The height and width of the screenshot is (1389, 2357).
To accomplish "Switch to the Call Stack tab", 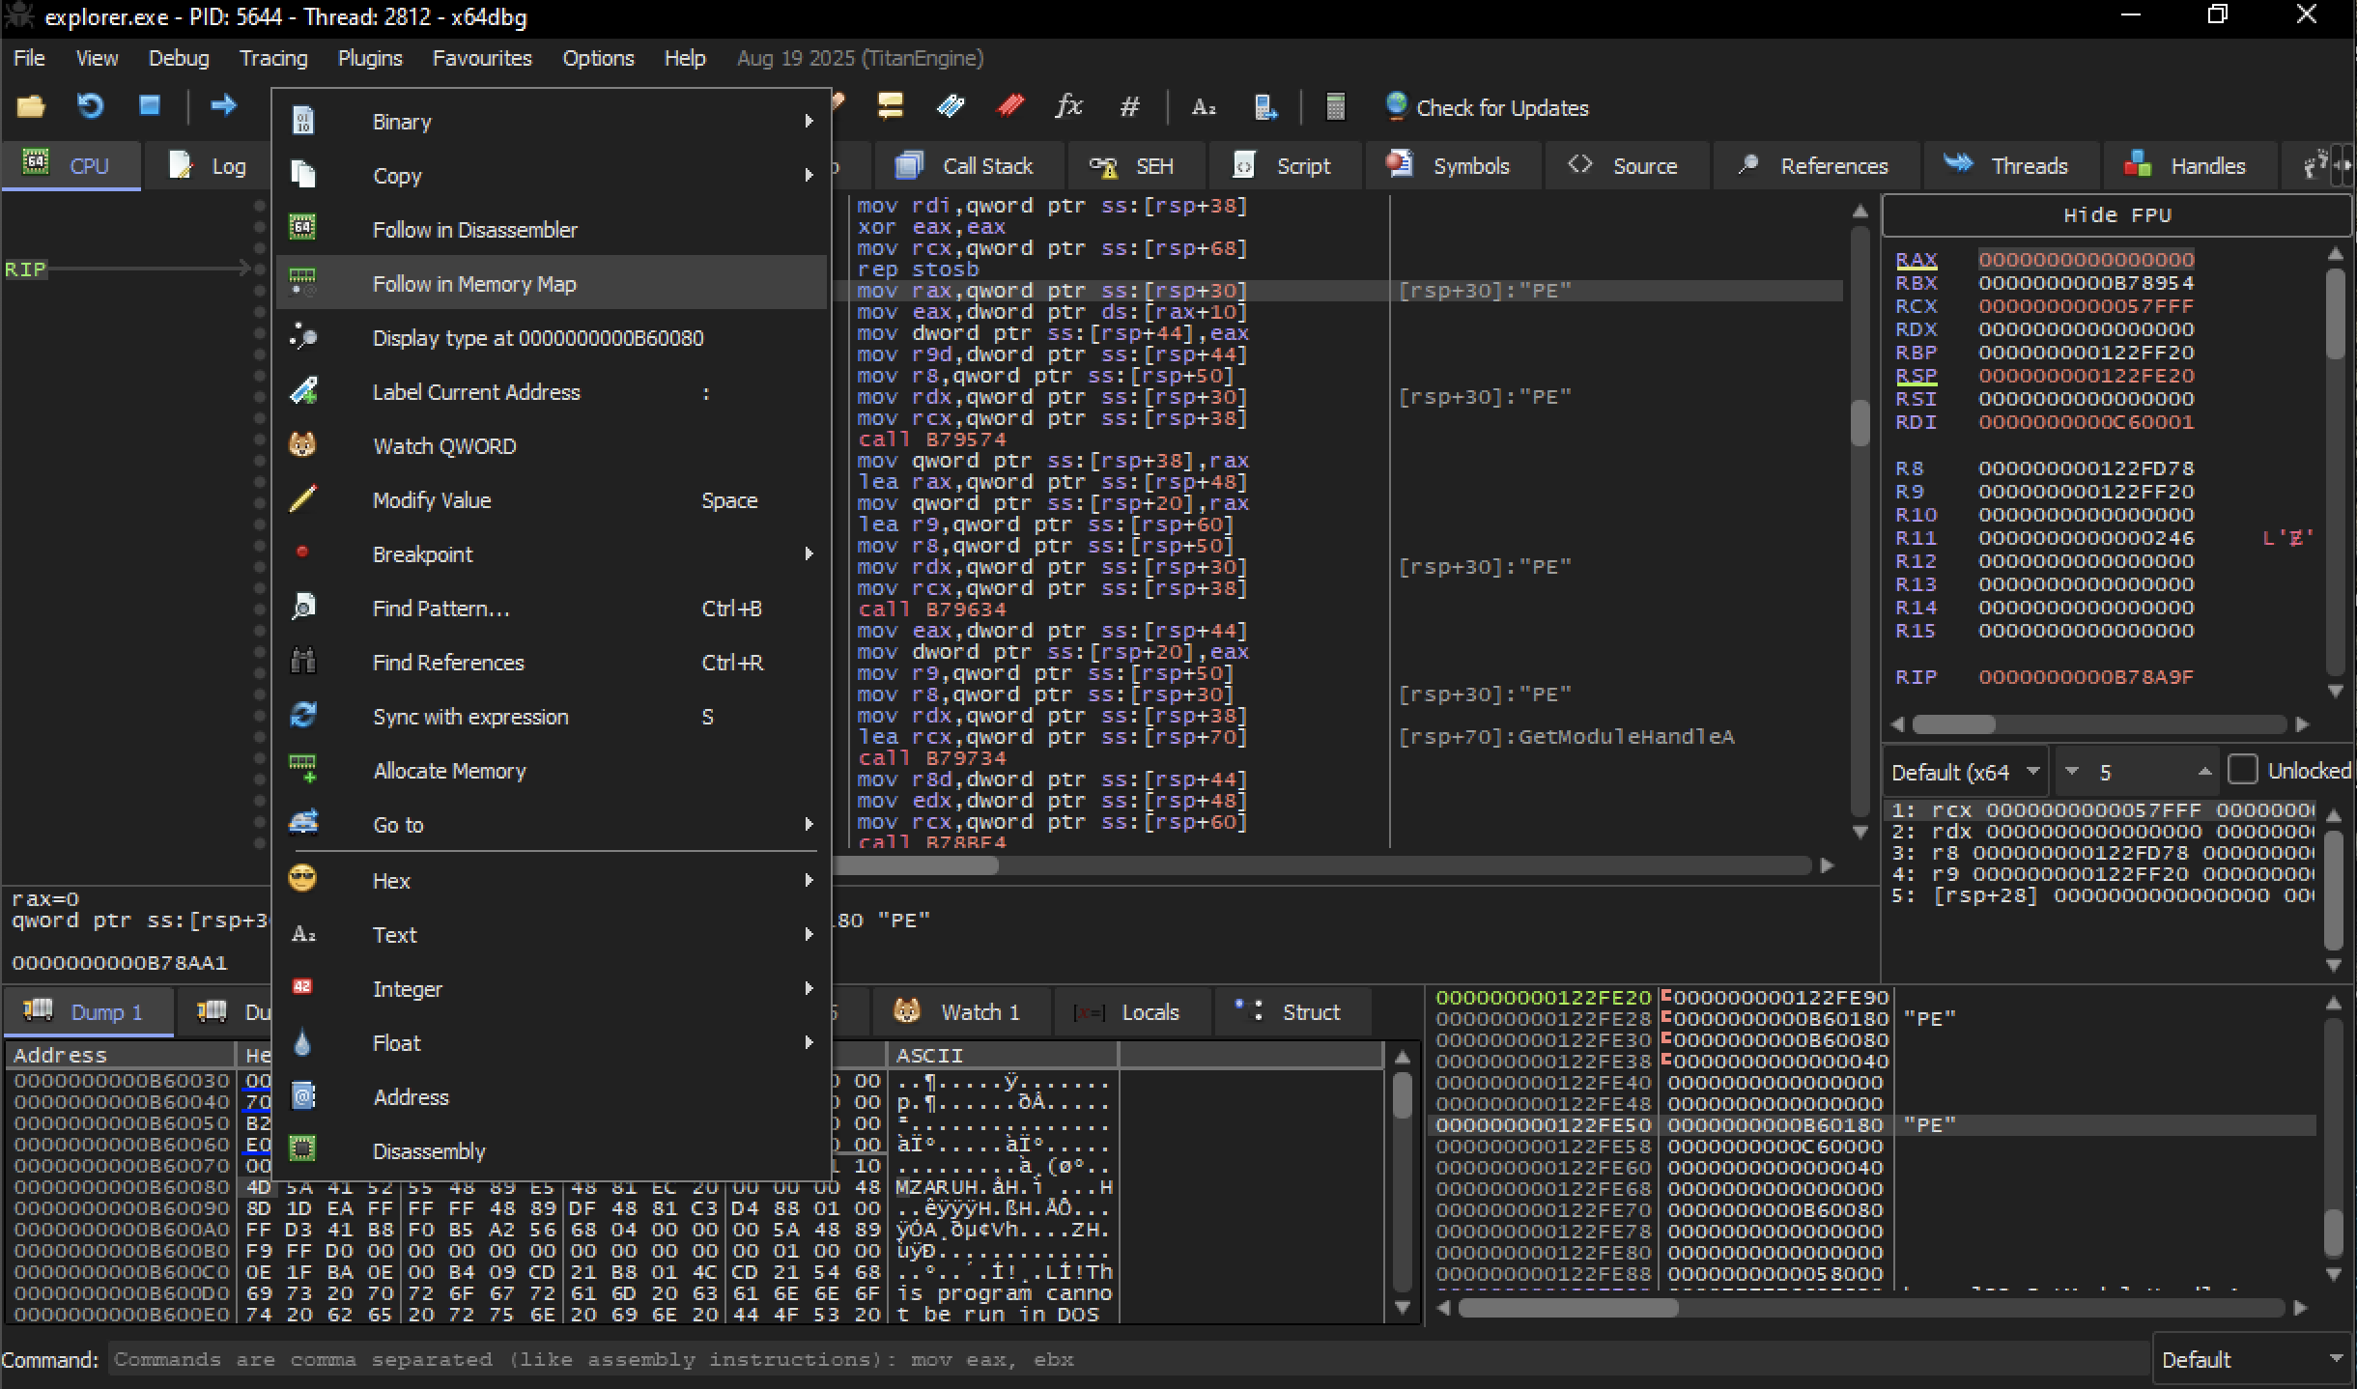I will click(969, 166).
